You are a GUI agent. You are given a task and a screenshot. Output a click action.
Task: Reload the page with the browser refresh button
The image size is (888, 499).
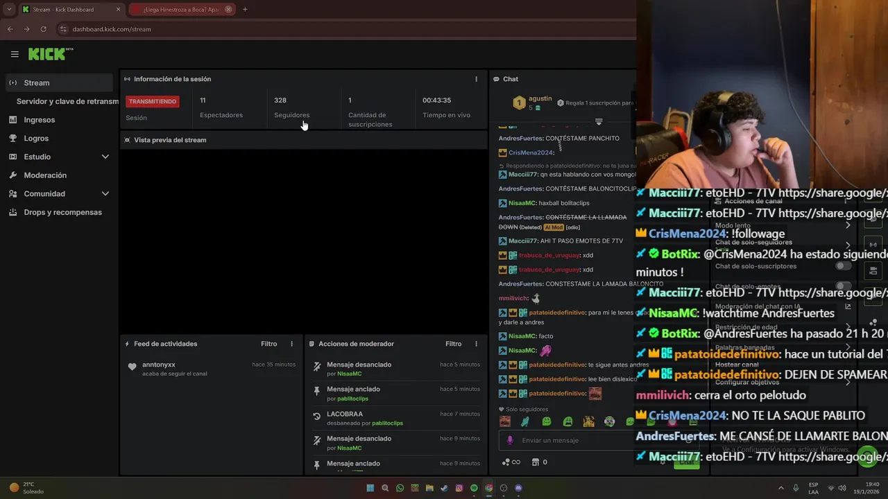[x=43, y=29]
